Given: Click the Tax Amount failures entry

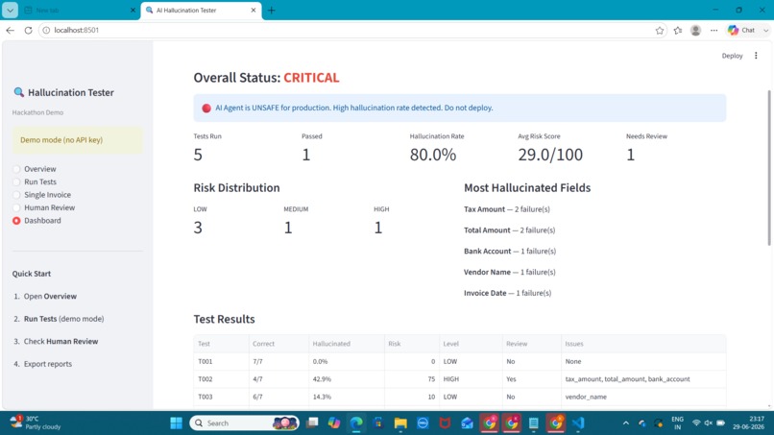Looking at the screenshot, I should tap(506, 209).
